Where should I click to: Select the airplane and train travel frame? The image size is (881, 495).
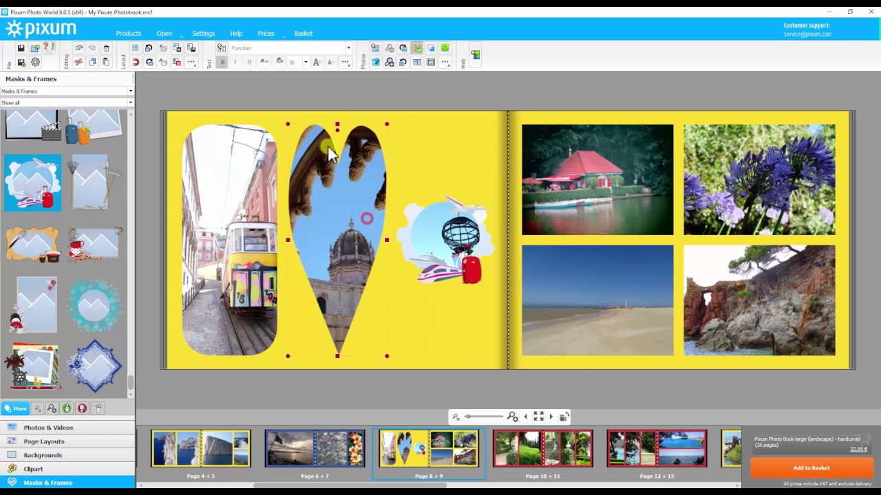click(33, 183)
